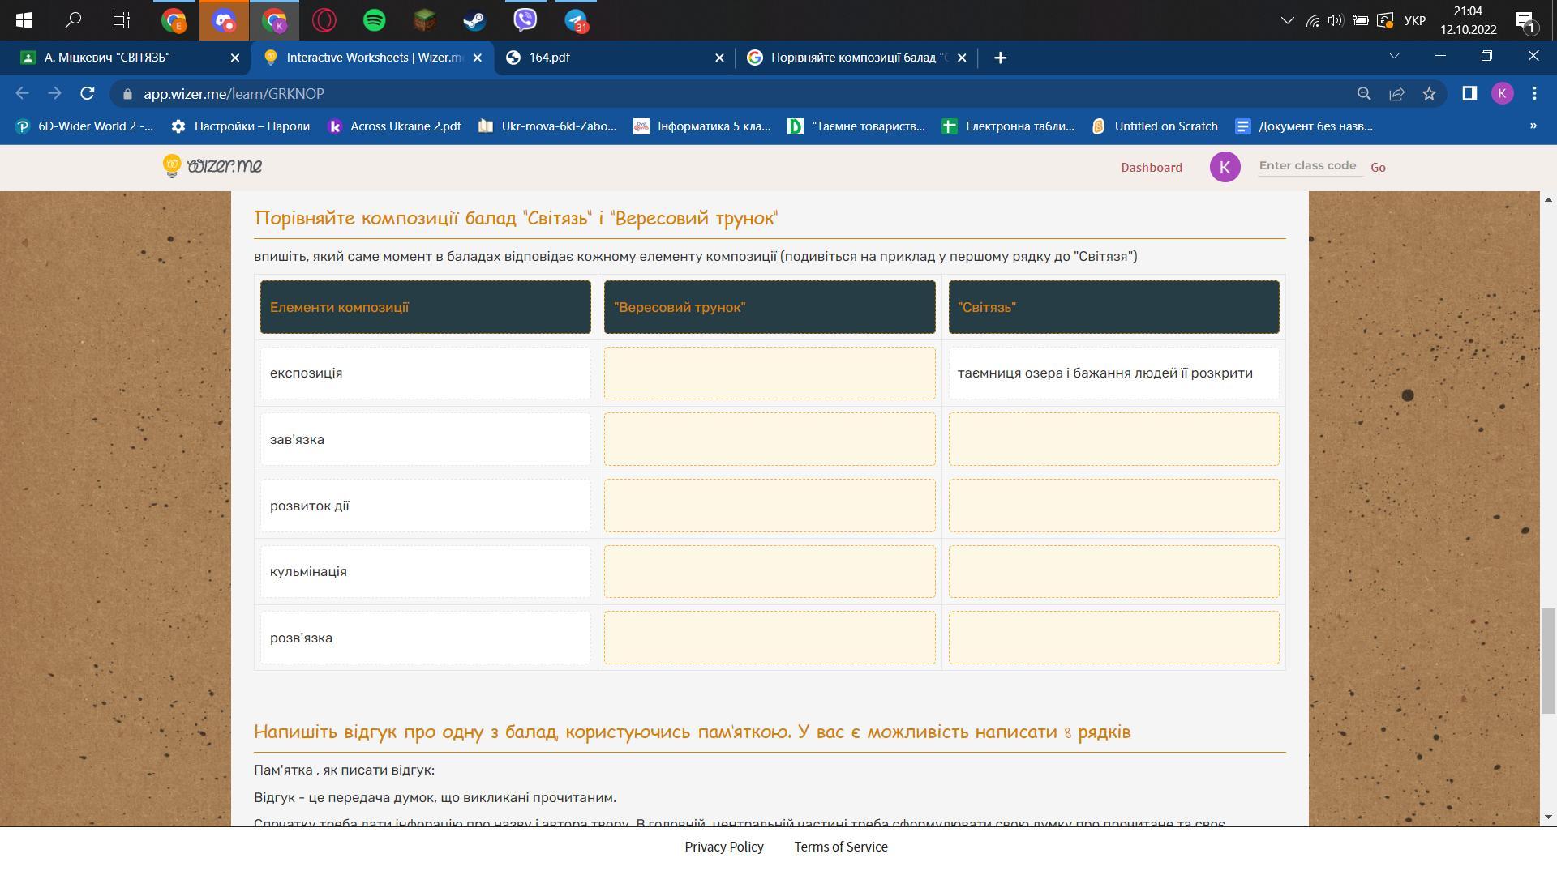1557x875 pixels.
Task: Open Spotify from the taskbar
Action: point(374,19)
